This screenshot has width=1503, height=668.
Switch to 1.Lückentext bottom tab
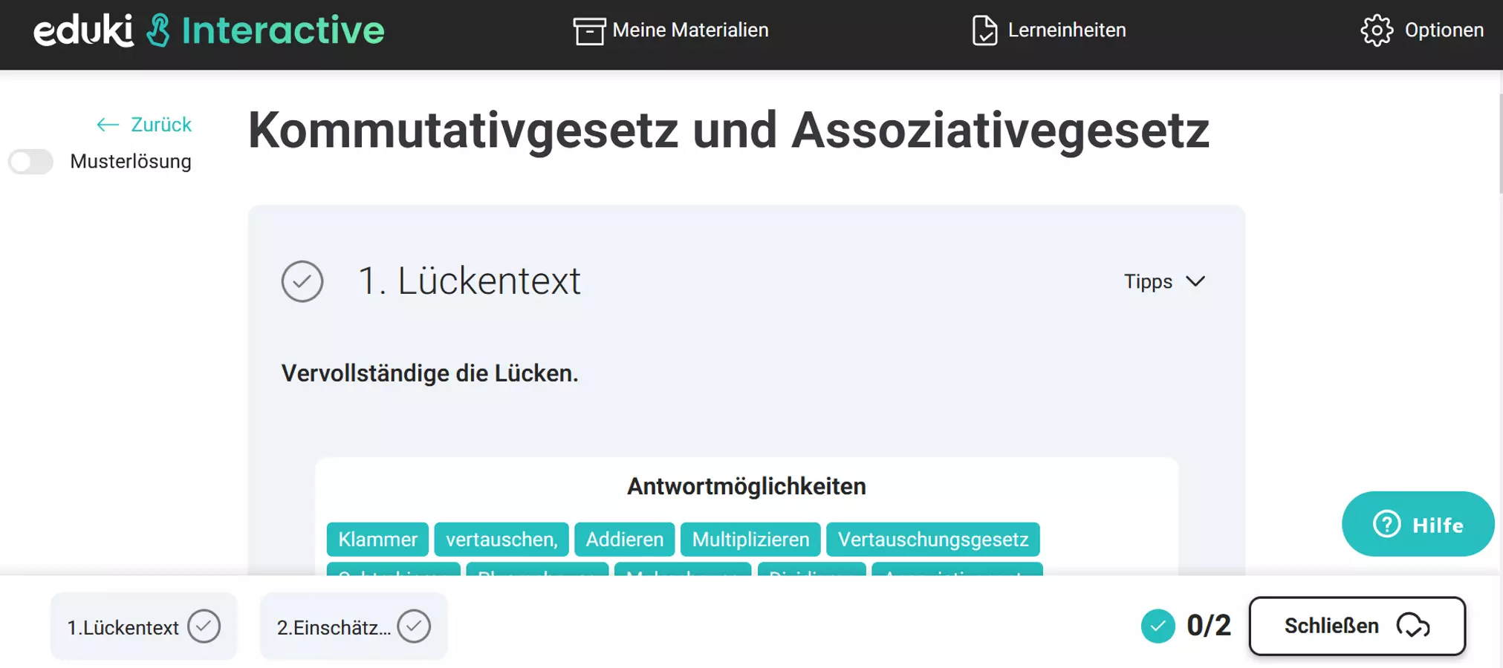click(143, 626)
